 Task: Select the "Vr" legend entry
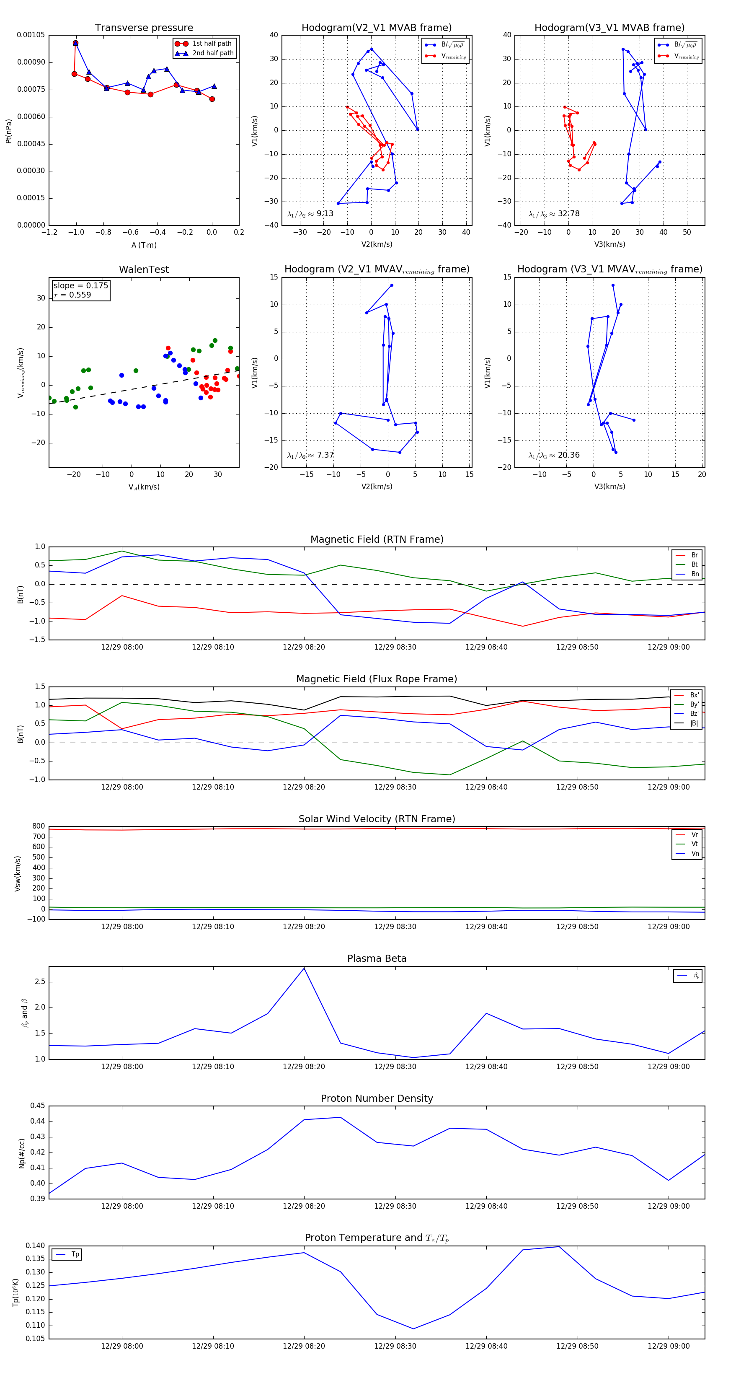[x=687, y=835]
